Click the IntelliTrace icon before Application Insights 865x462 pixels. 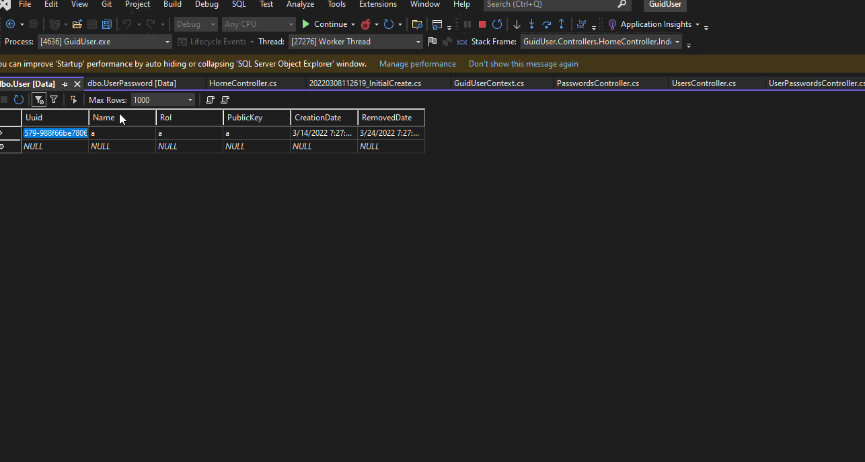(582, 24)
